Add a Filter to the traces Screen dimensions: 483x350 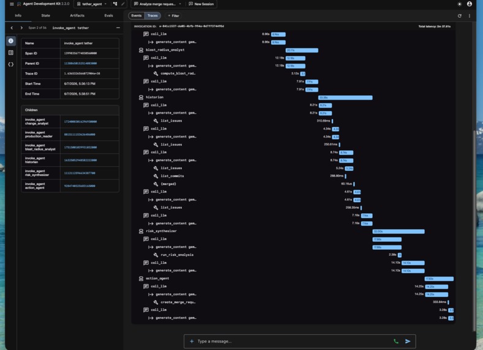coord(173,16)
